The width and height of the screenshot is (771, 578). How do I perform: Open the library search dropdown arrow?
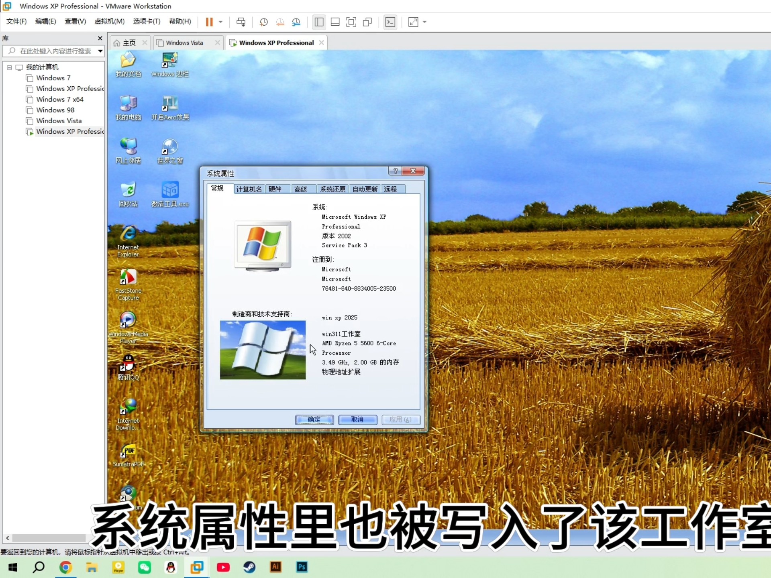[x=100, y=51]
